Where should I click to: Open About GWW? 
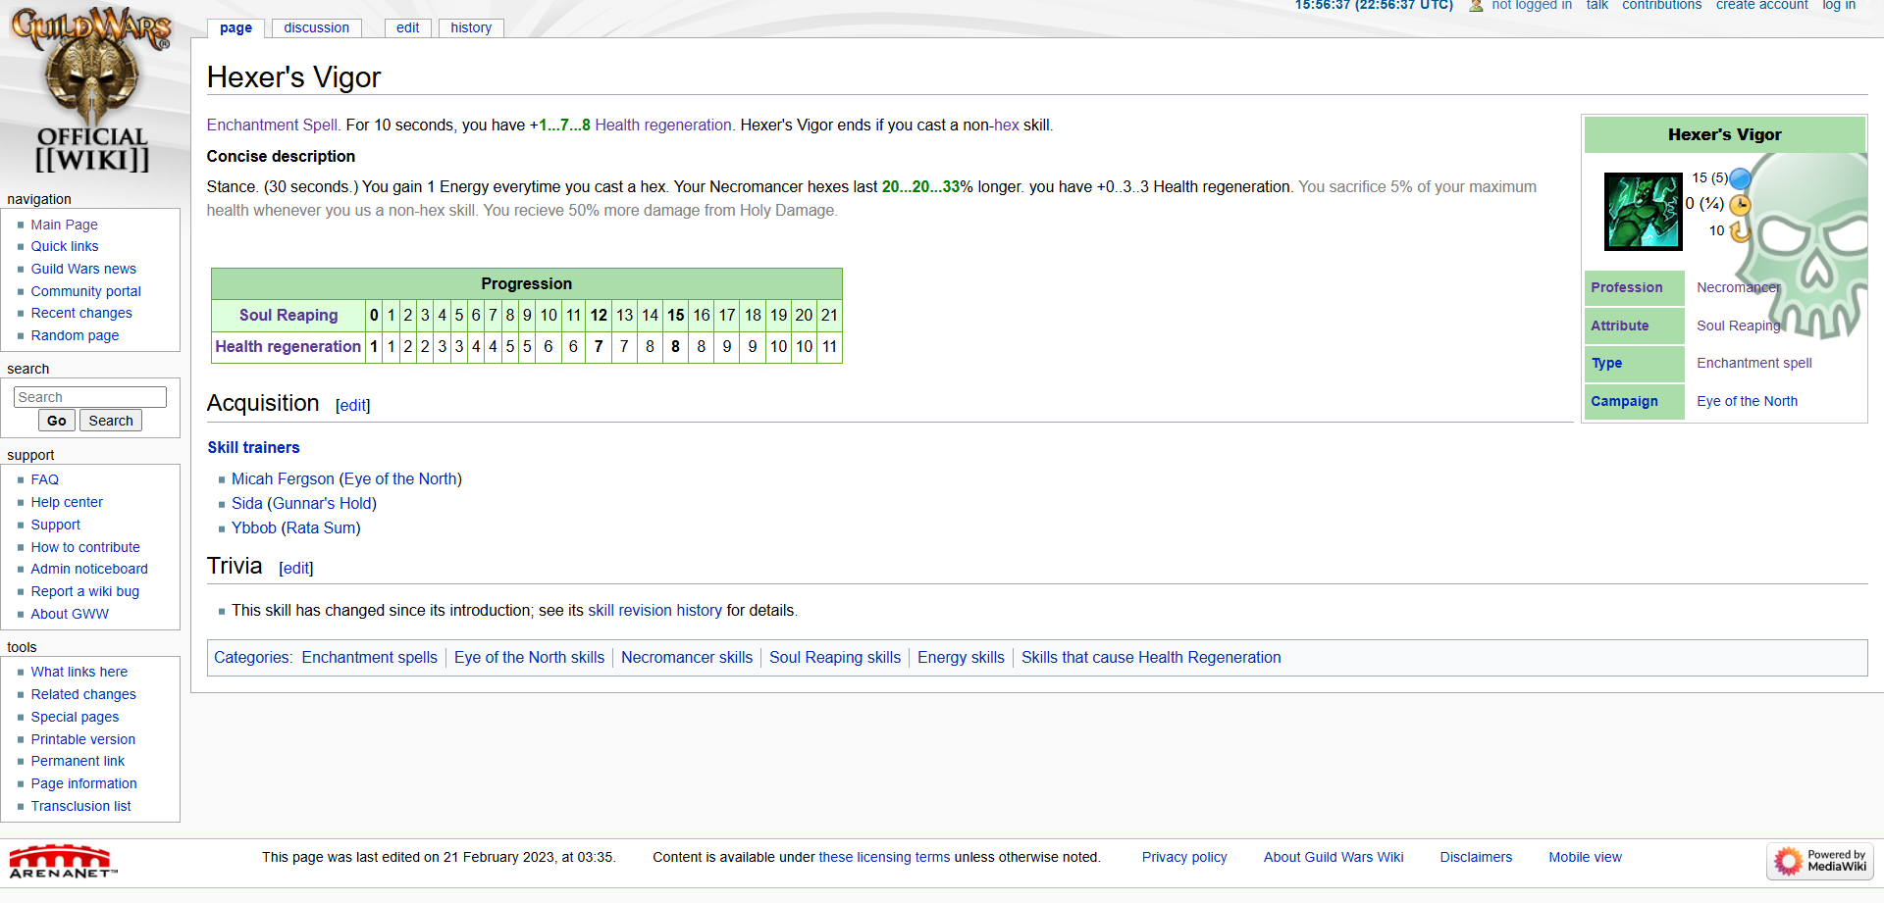coord(70,614)
